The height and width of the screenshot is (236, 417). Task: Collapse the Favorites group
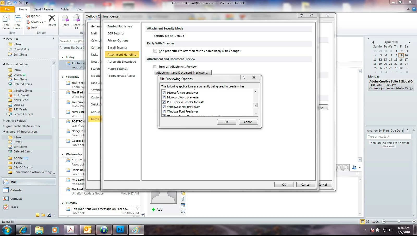point(4,39)
